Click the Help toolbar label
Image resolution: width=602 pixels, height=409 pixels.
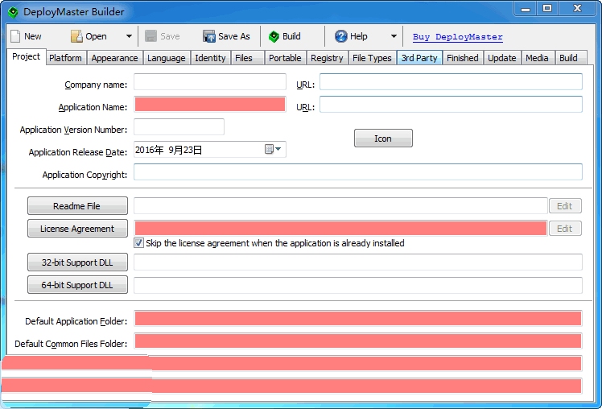pyautogui.click(x=359, y=36)
